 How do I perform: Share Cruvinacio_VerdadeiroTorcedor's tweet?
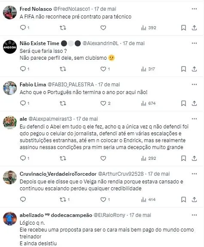(194, 200)
